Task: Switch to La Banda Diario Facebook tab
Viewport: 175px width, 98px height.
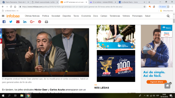Action: 132,2
